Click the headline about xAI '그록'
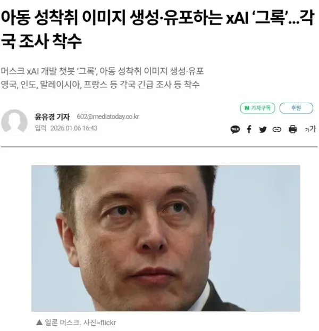 (158, 29)
